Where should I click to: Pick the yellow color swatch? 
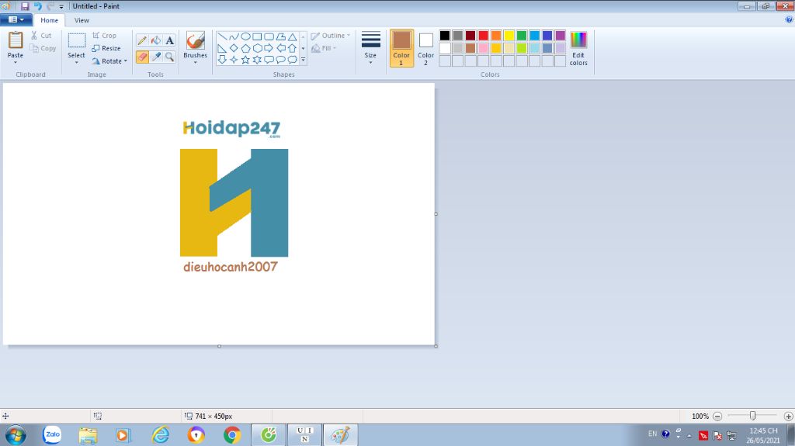pos(509,35)
